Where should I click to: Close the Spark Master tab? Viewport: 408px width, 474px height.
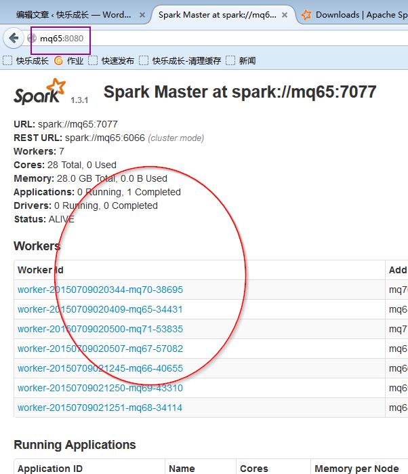285,15
